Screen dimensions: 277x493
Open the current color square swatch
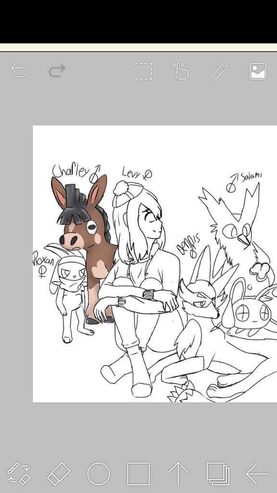point(138,474)
